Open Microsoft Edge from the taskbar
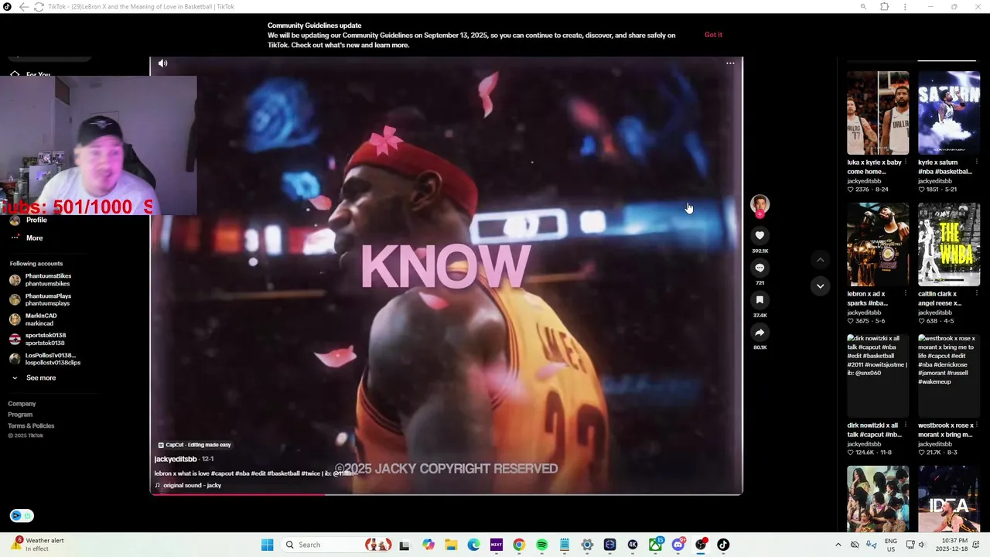Viewport: 990px width, 557px height. pos(473,545)
